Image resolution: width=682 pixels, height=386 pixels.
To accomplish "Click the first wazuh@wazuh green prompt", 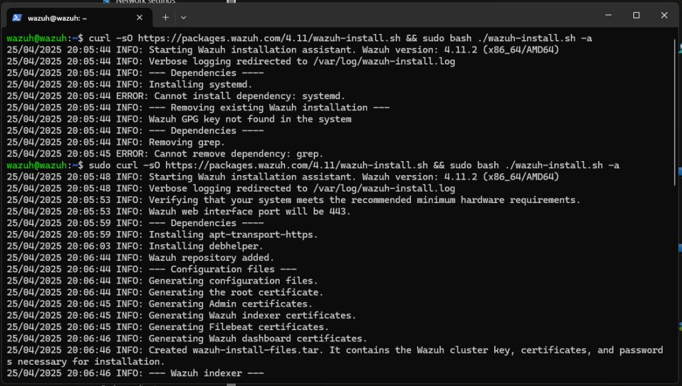I will coord(37,38).
